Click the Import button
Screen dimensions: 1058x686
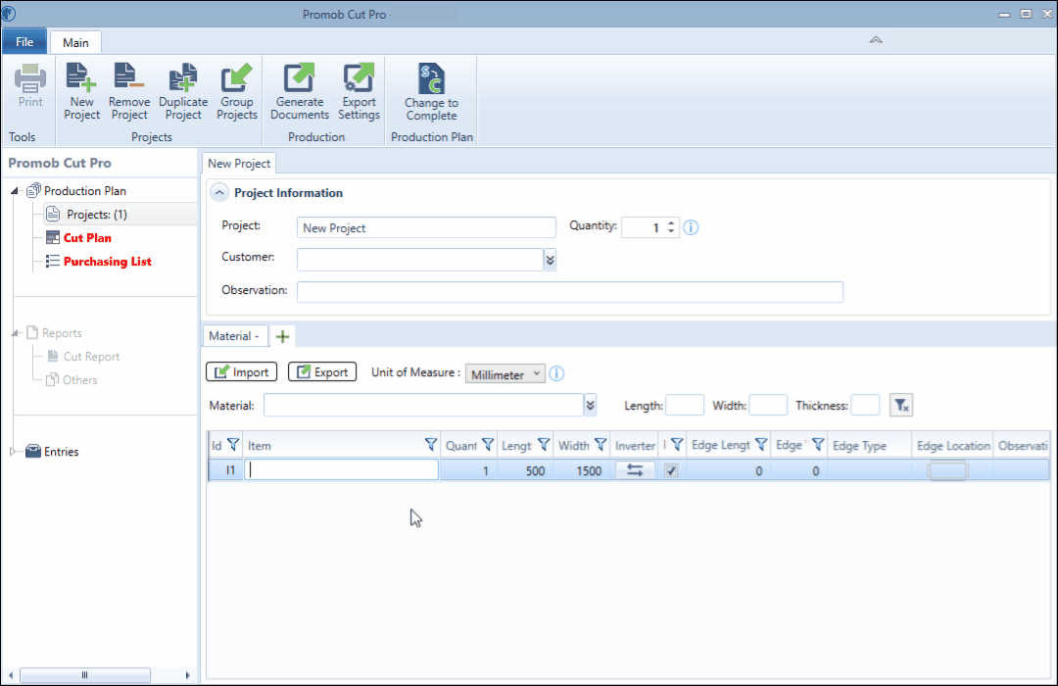(242, 372)
